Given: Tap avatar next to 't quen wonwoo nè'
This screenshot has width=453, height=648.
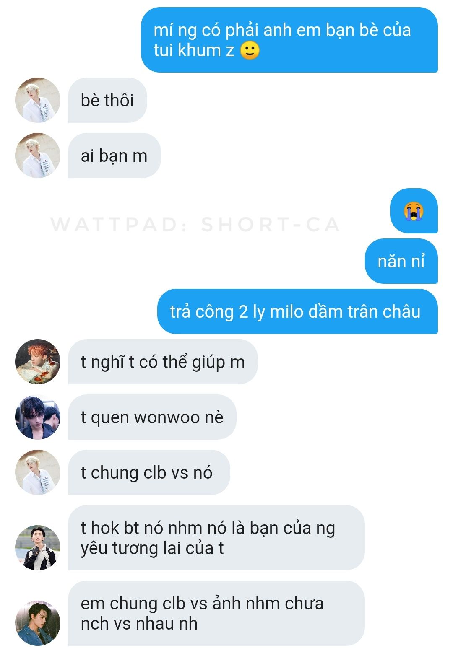Looking at the screenshot, I should click(38, 417).
